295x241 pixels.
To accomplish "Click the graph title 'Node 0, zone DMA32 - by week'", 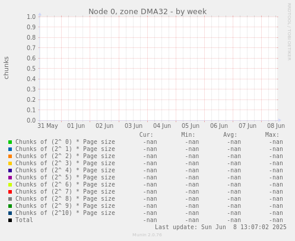I will pos(147,12).
